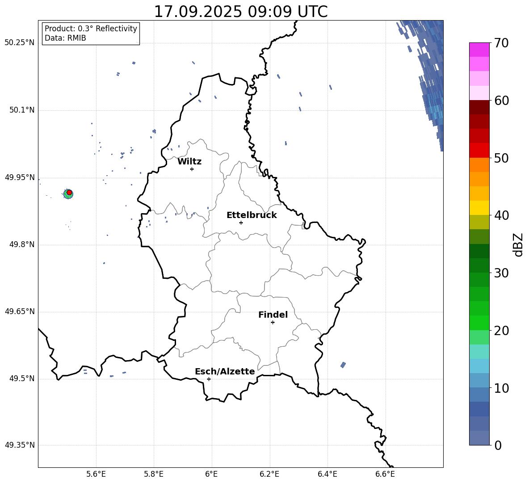Image resolution: width=529 pixels, height=483 pixels.
Task: Click the small blue echo southeast of Findel
Action: [343, 365]
